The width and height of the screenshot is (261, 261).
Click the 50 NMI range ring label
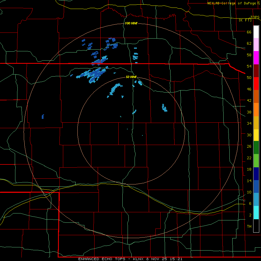(131, 77)
